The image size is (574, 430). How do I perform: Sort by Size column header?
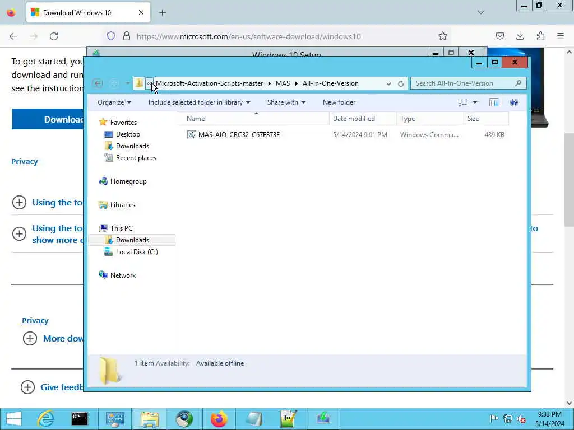[486, 119]
